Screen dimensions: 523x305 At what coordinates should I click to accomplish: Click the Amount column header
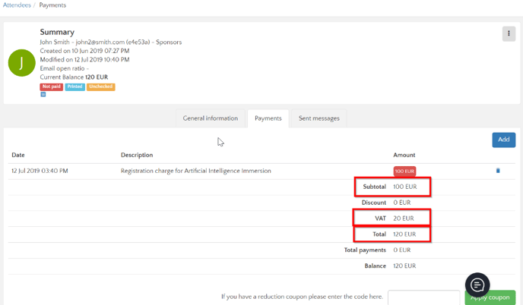coord(404,155)
